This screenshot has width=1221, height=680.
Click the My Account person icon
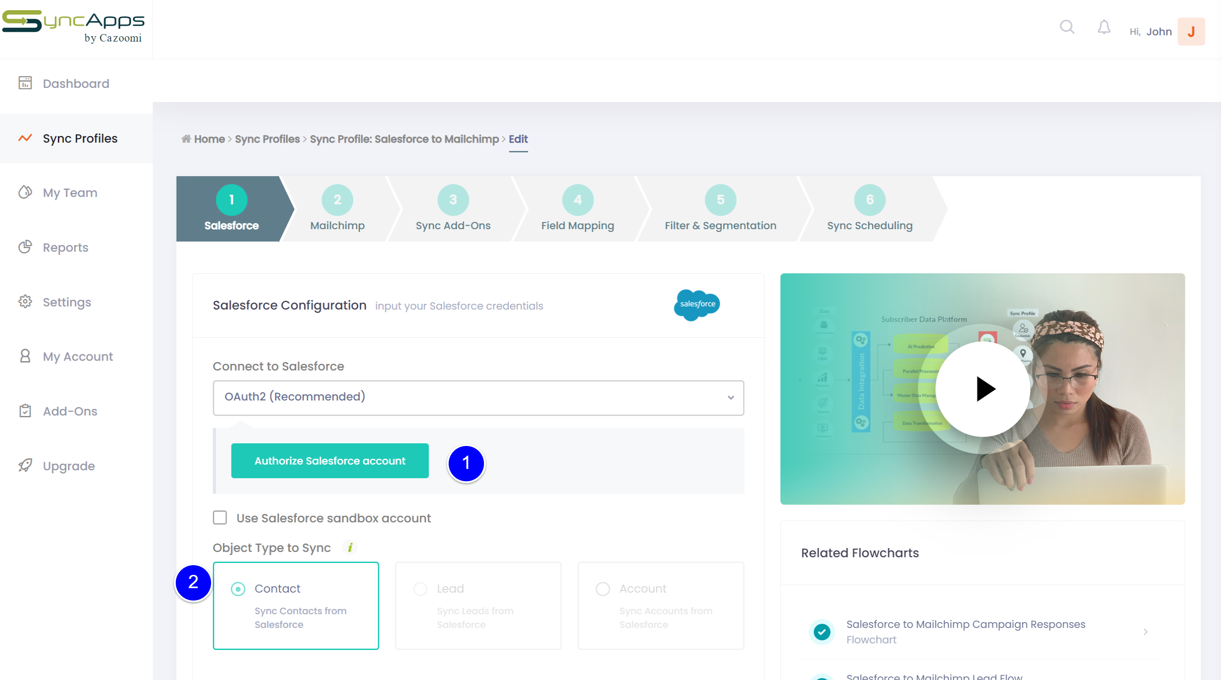tap(25, 356)
